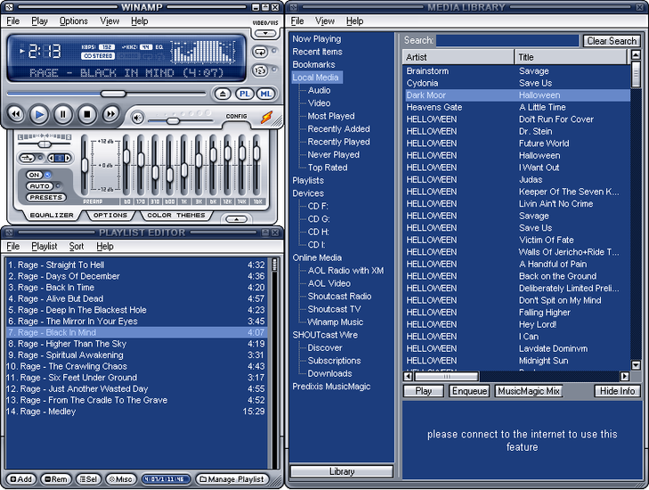Stop playback with the stop button

pyautogui.click(x=87, y=114)
